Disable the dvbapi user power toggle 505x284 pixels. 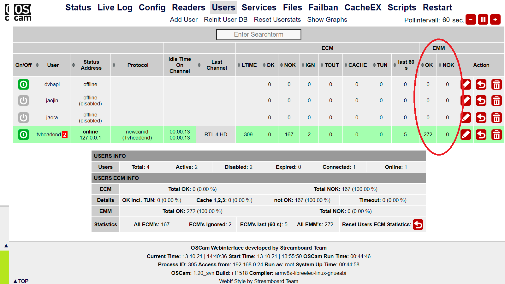(x=24, y=85)
